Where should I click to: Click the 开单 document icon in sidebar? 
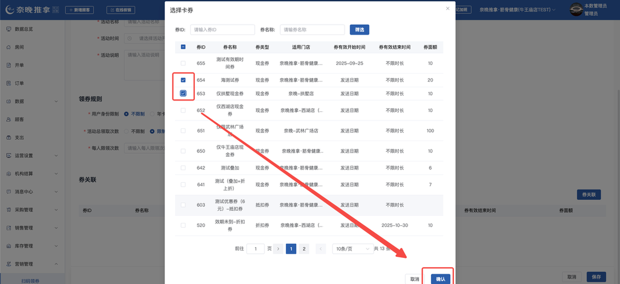pos(8,65)
